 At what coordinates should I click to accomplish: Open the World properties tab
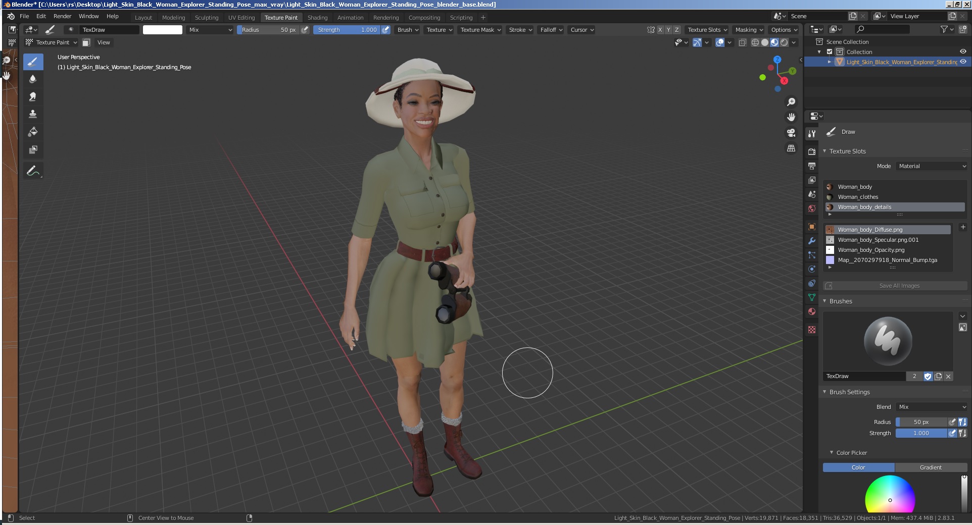pos(812,208)
